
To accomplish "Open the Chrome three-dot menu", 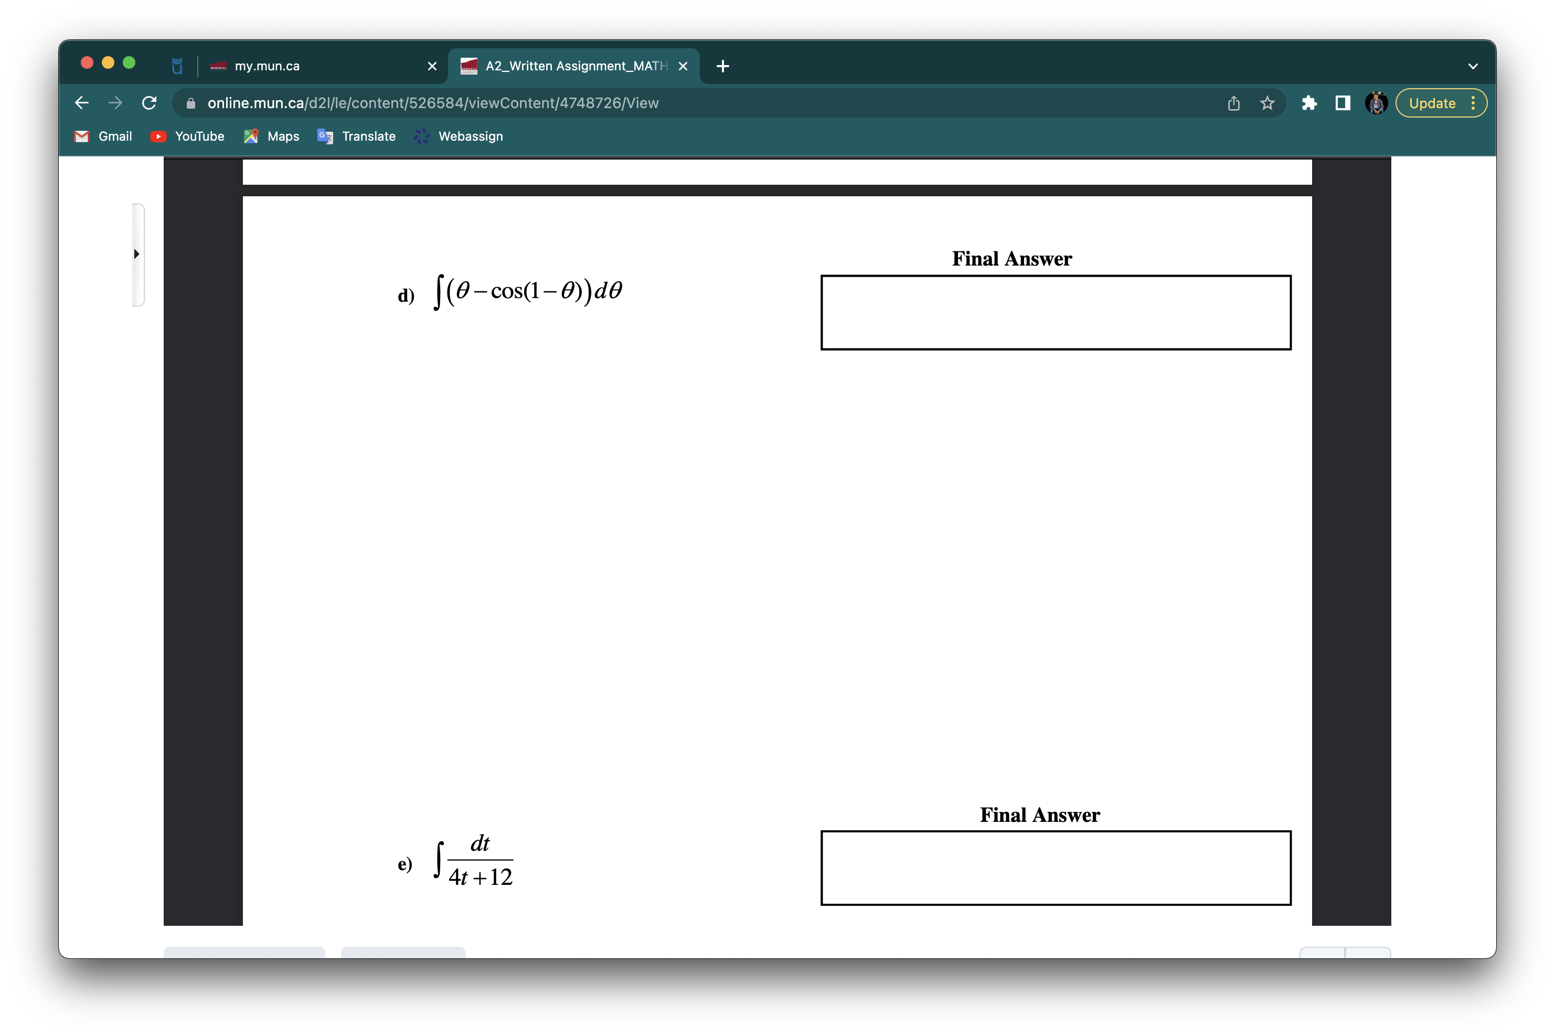I will [x=1474, y=103].
